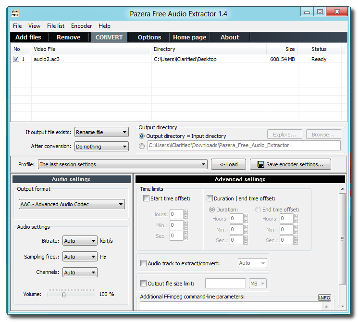This screenshot has width=358, height=322.
Task: Click floppy disk icon on Save encoder settings
Action: [x=261, y=164]
